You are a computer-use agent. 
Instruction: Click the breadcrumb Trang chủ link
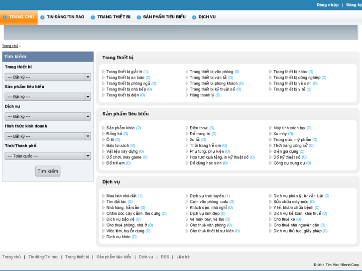[x=10, y=46]
